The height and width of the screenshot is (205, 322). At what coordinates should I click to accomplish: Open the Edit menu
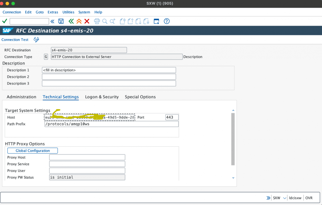(x=28, y=12)
